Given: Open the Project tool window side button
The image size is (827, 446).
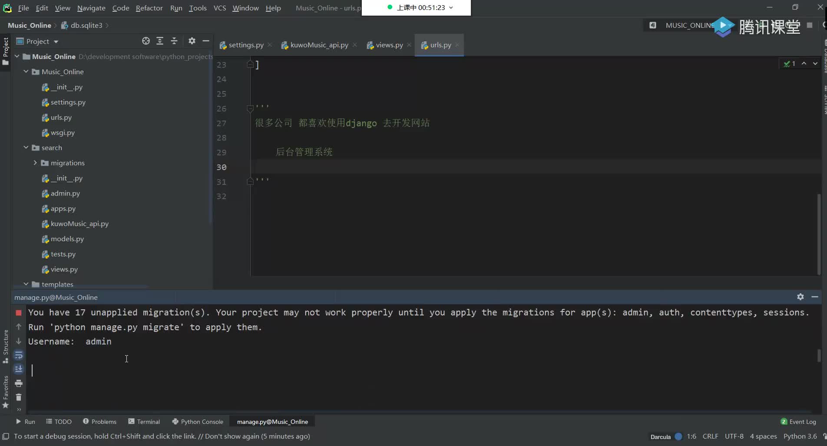Looking at the screenshot, I should 6,52.
